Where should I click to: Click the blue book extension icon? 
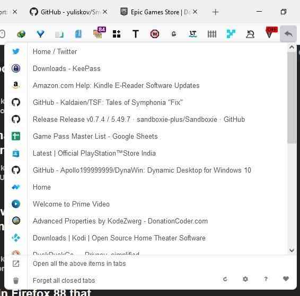click(78, 34)
